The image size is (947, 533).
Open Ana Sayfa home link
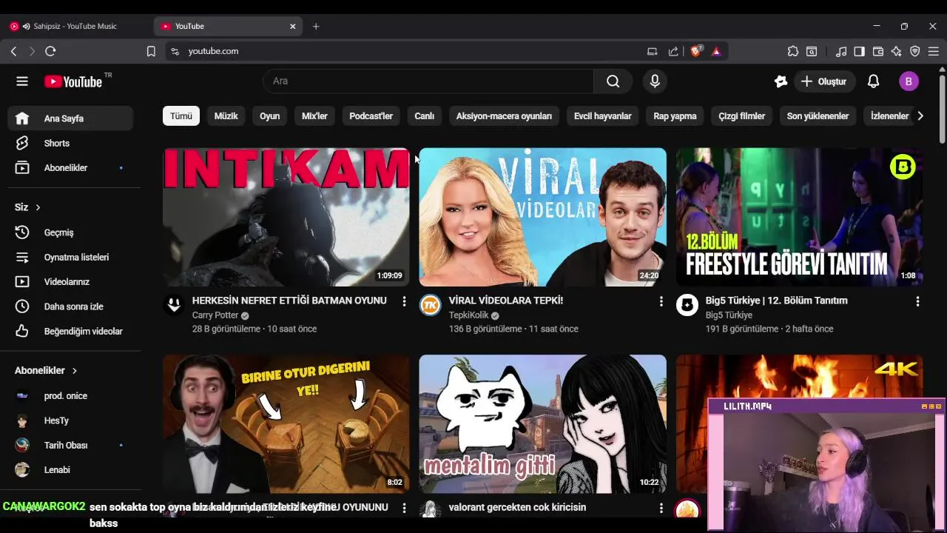[x=70, y=118]
